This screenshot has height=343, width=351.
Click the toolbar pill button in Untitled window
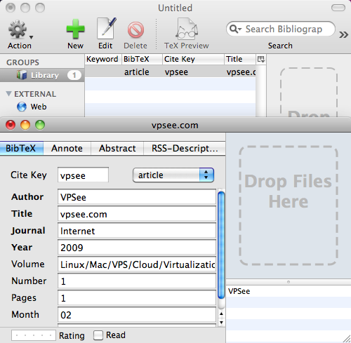pos(338,8)
